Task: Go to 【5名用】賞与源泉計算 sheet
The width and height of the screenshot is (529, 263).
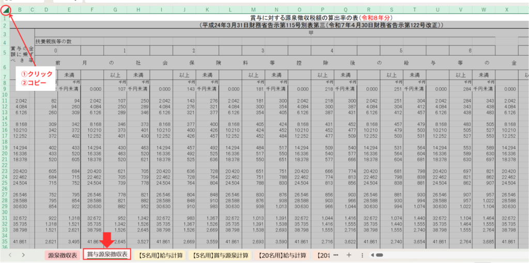Action: [x=219, y=255]
